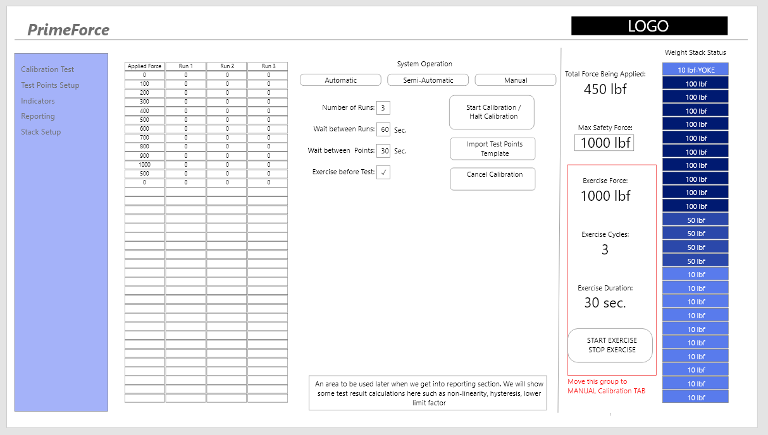Click the Exercise Cycles value 3
The width and height of the screenshot is (768, 435).
[605, 249]
